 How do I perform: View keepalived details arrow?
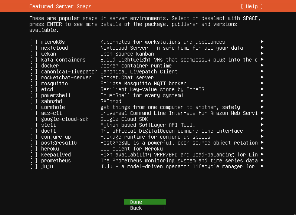pyautogui.click(x=262, y=155)
